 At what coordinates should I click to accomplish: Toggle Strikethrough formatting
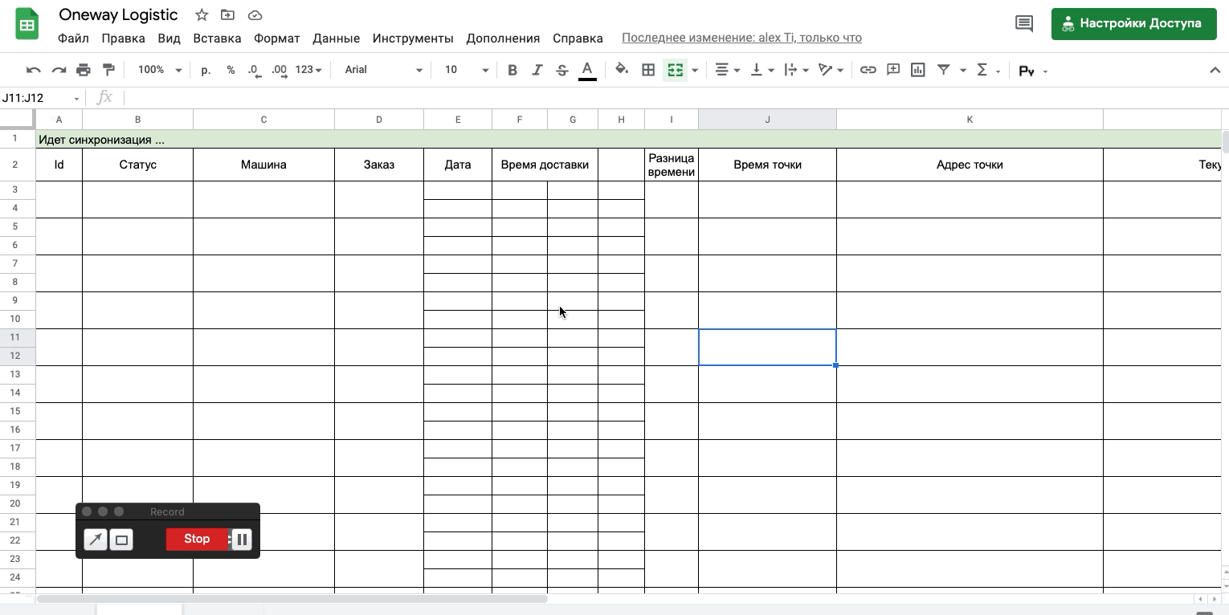pos(562,70)
